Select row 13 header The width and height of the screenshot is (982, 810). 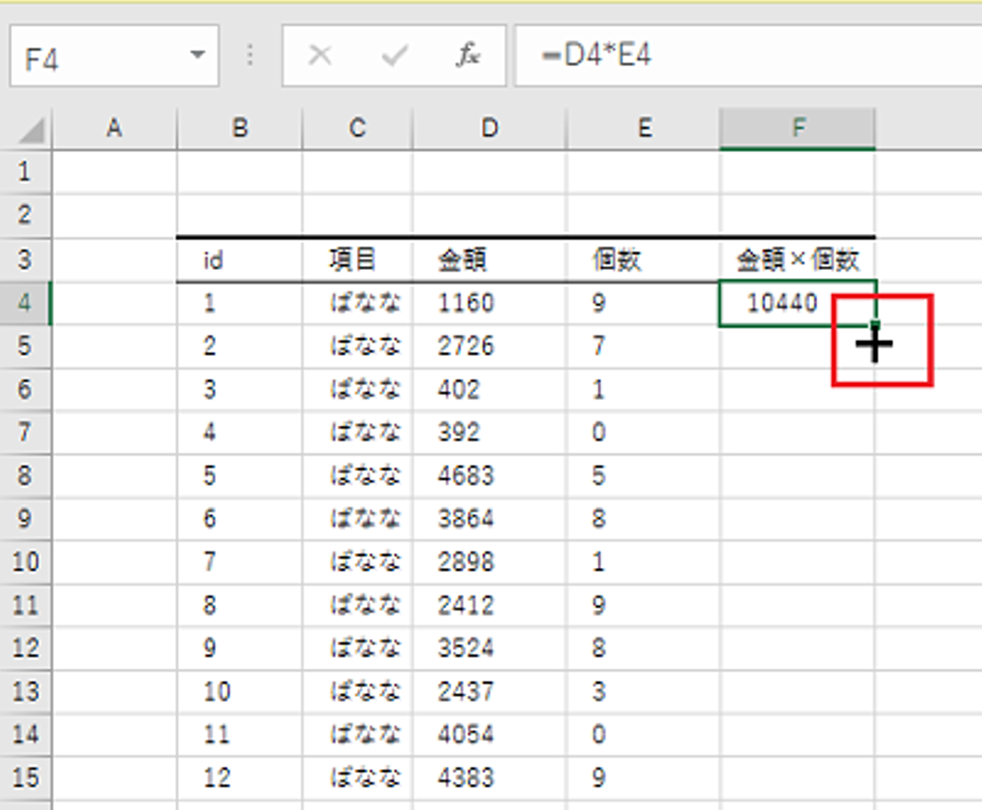(25, 692)
